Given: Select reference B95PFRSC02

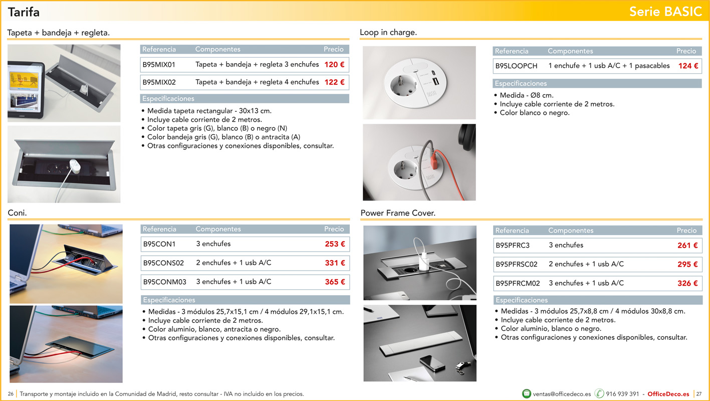Looking at the screenshot, I should pos(517,264).
